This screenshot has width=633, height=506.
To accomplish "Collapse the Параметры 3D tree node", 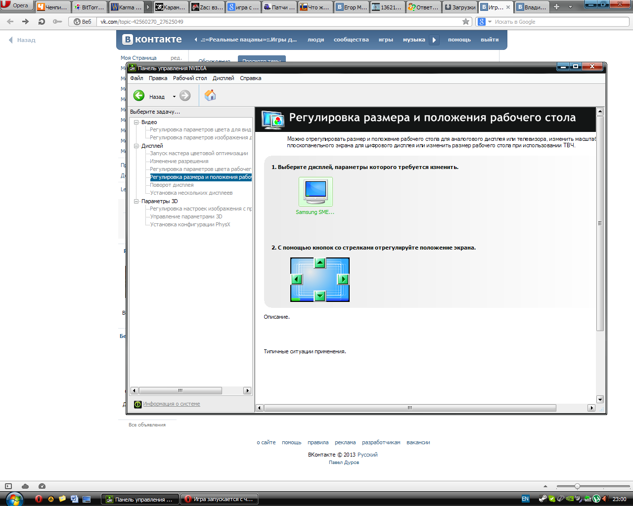I will point(136,201).
